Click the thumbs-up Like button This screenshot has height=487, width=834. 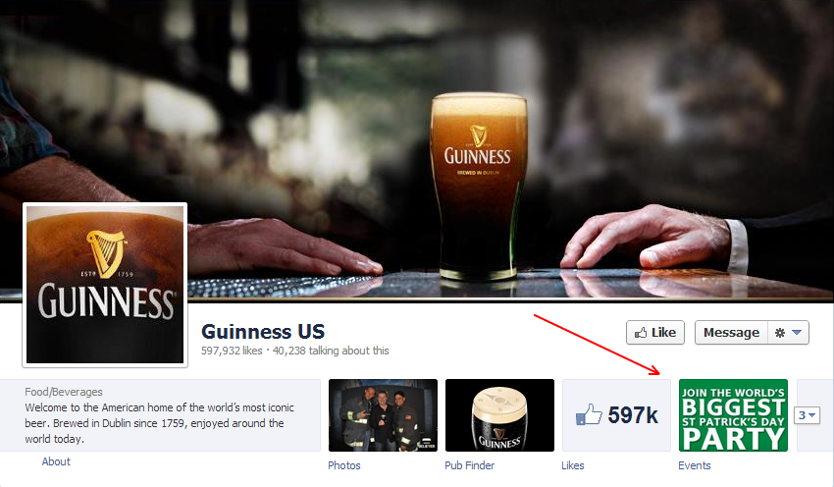point(654,333)
